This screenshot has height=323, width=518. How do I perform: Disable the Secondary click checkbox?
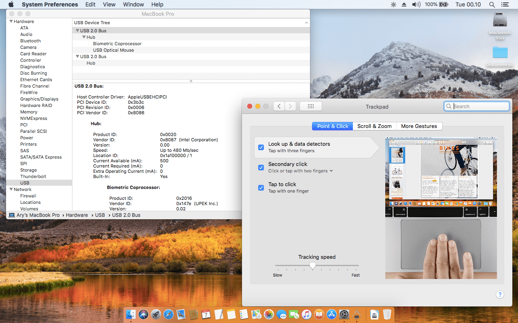[261, 168]
